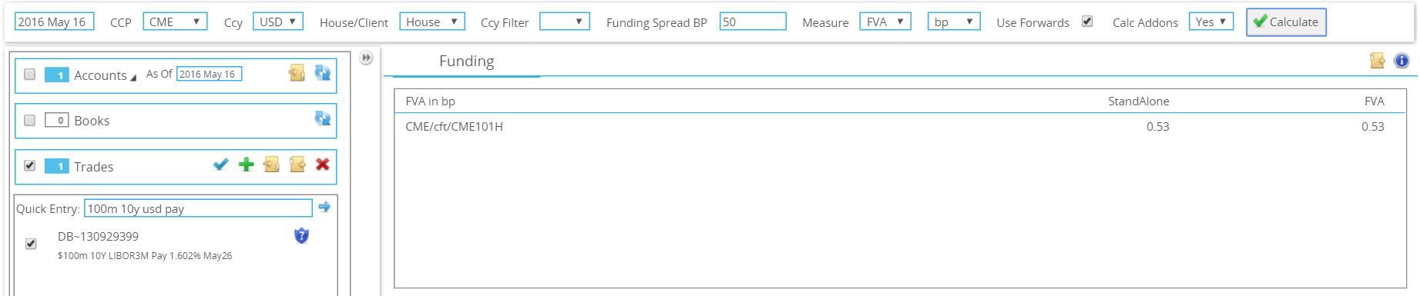
Task: Open the Measure dropdown showing FVA
Action: (x=885, y=22)
